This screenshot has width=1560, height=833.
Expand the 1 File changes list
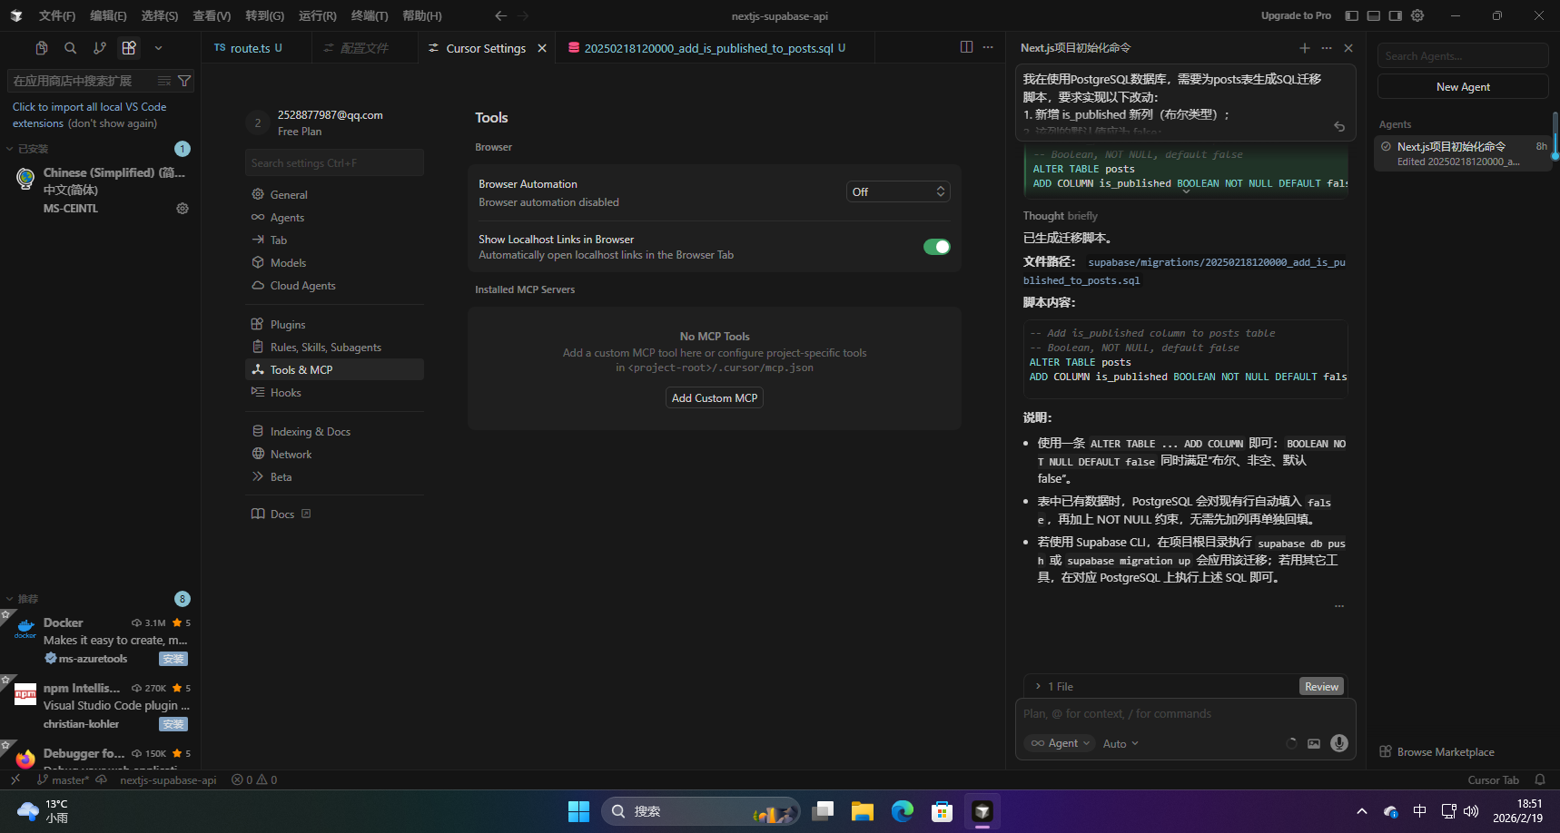[x=1054, y=687]
